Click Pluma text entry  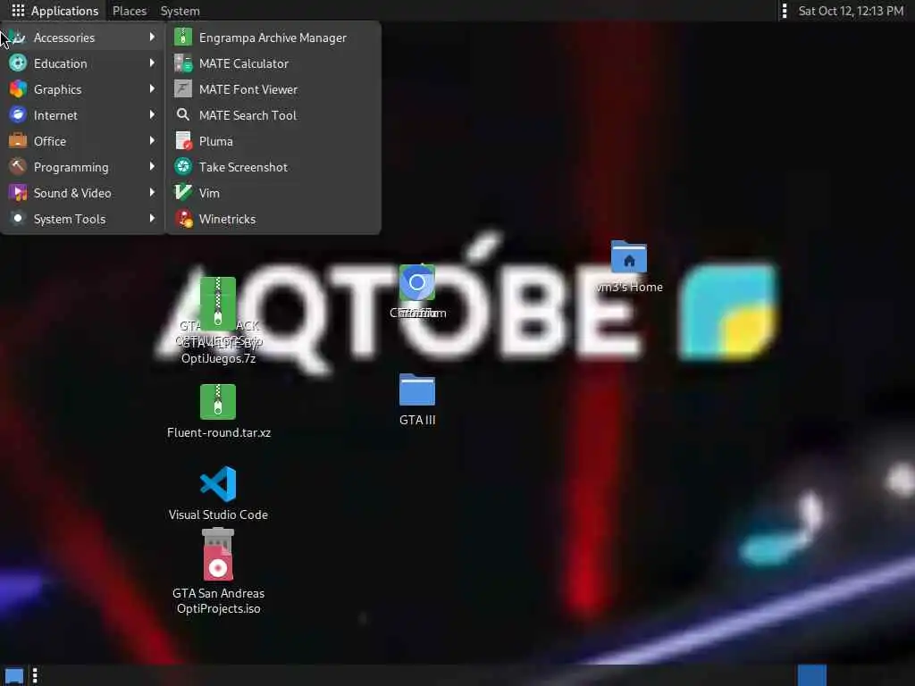[215, 141]
